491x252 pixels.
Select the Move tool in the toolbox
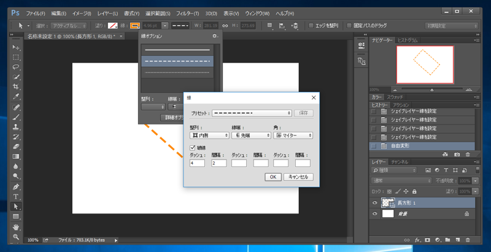click(x=16, y=48)
